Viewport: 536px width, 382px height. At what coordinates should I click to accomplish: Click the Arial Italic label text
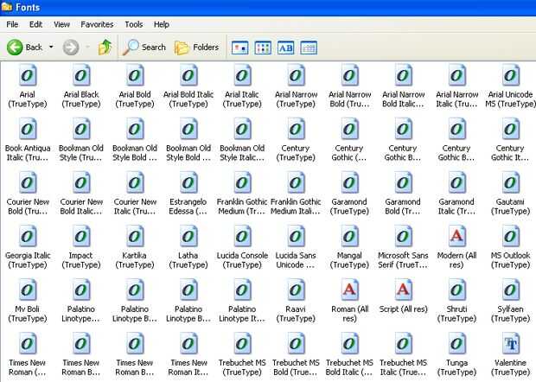(x=242, y=99)
